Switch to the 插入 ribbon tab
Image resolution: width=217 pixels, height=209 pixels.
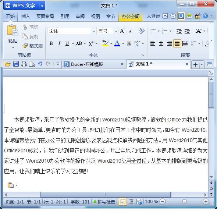[x=25, y=17]
